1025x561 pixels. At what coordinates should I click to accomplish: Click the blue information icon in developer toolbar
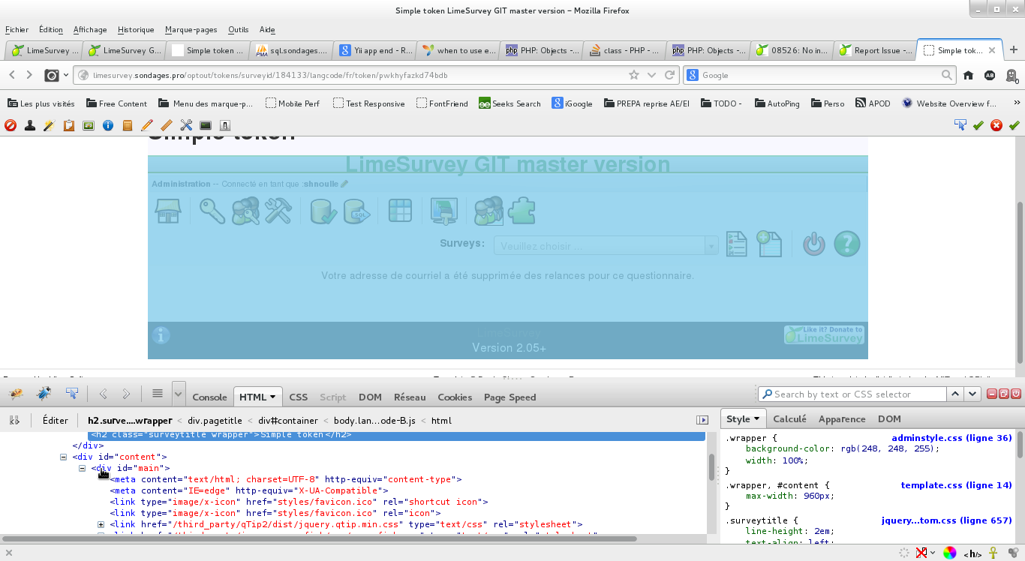tap(107, 125)
